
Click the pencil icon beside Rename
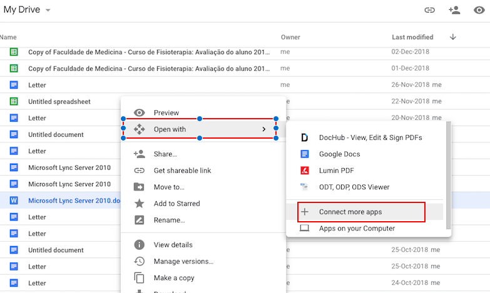(139, 220)
